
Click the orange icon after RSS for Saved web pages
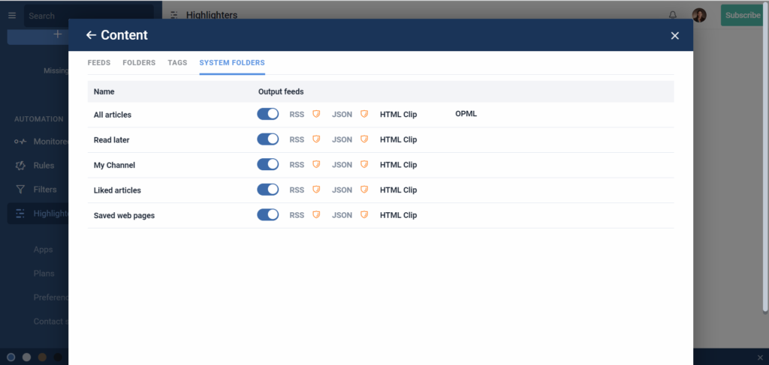click(316, 215)
